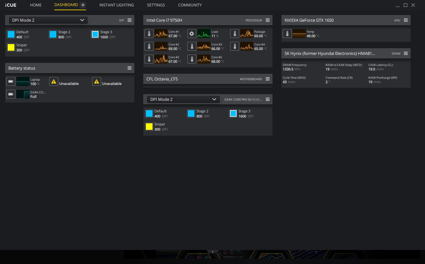
Task: Click the Cycle Time (tRAS) 43 clocks value
Action: [x=289, y=82]
